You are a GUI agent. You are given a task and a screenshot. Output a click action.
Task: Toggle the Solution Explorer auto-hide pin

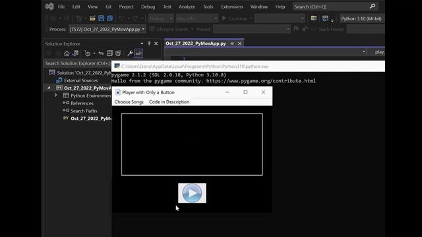click(x=149, y=43)
